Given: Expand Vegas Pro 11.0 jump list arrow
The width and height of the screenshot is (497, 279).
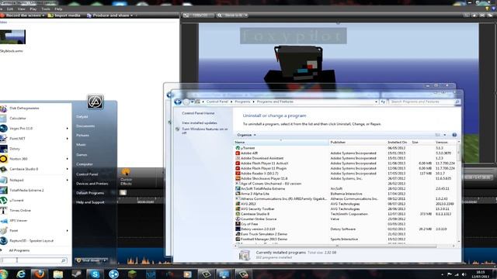Looking at the screenshot, I should [x=68, y=129].
